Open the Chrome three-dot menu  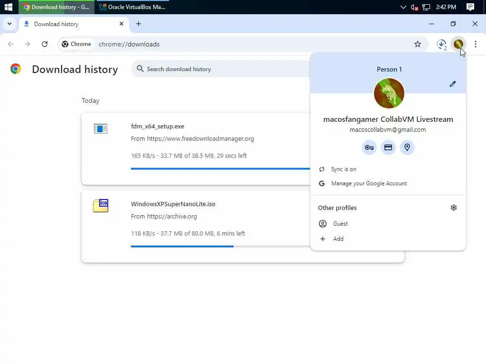(x=475, y=44)
